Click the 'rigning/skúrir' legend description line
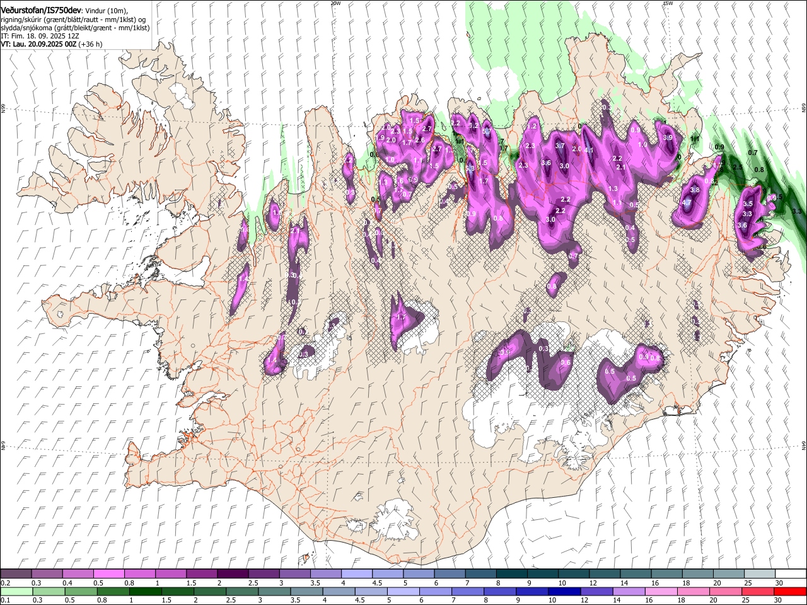Viewport: 807px width, 605px height. coord(73,20)
